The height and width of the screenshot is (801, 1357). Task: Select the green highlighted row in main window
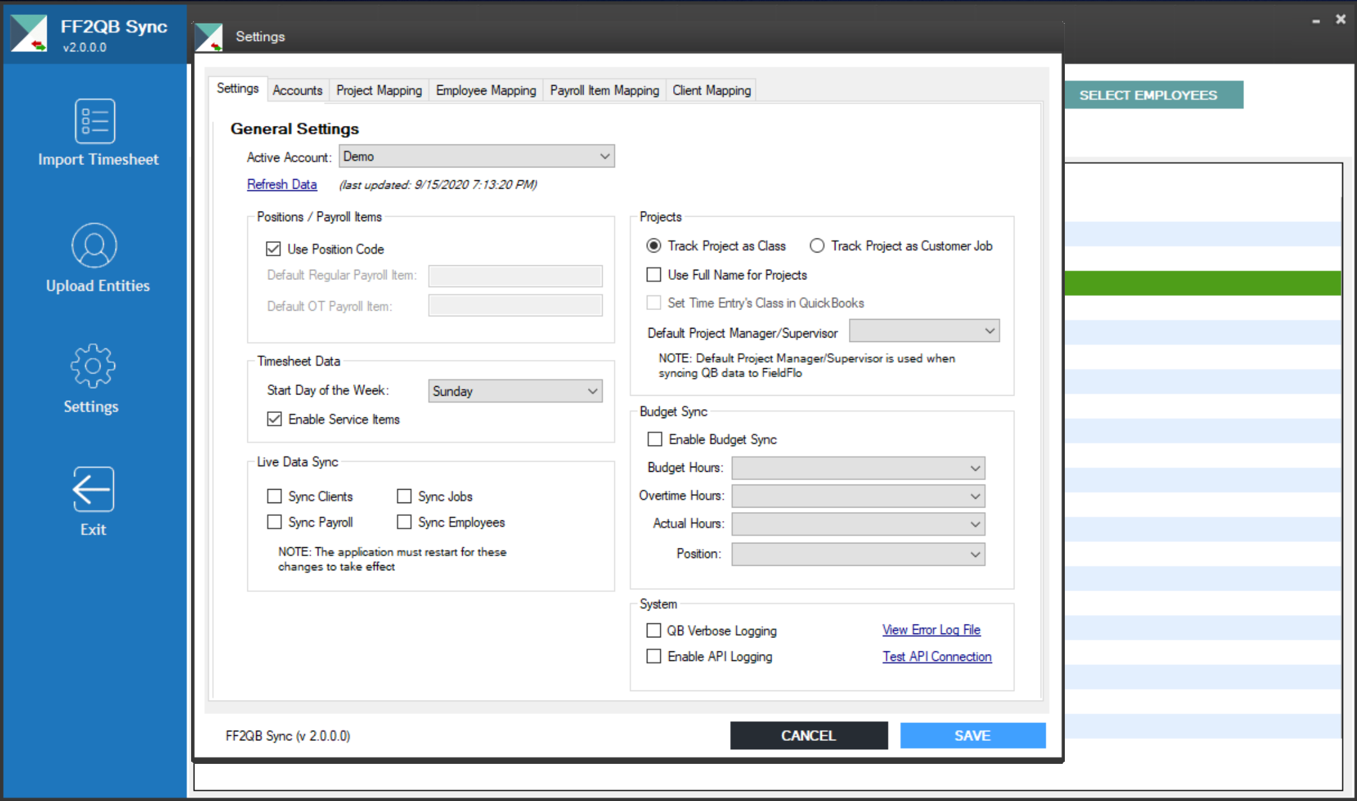(1202, 283)
